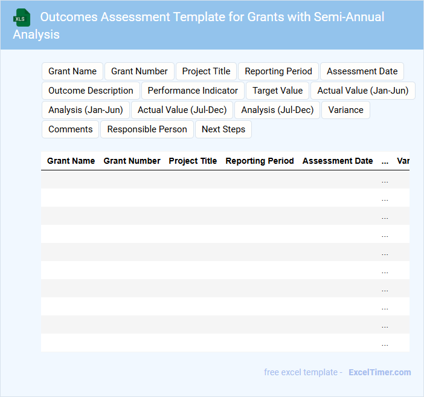The image size is (424, 397).
Task: Select the Responsible Person tag
Action: 147,129
